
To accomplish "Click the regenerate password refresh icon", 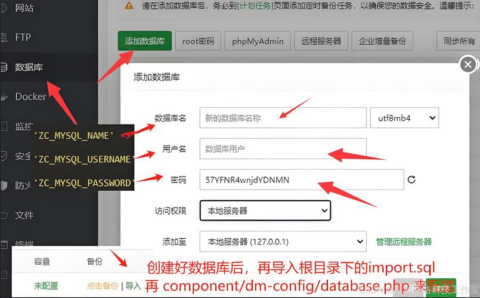I will point(411,179).
